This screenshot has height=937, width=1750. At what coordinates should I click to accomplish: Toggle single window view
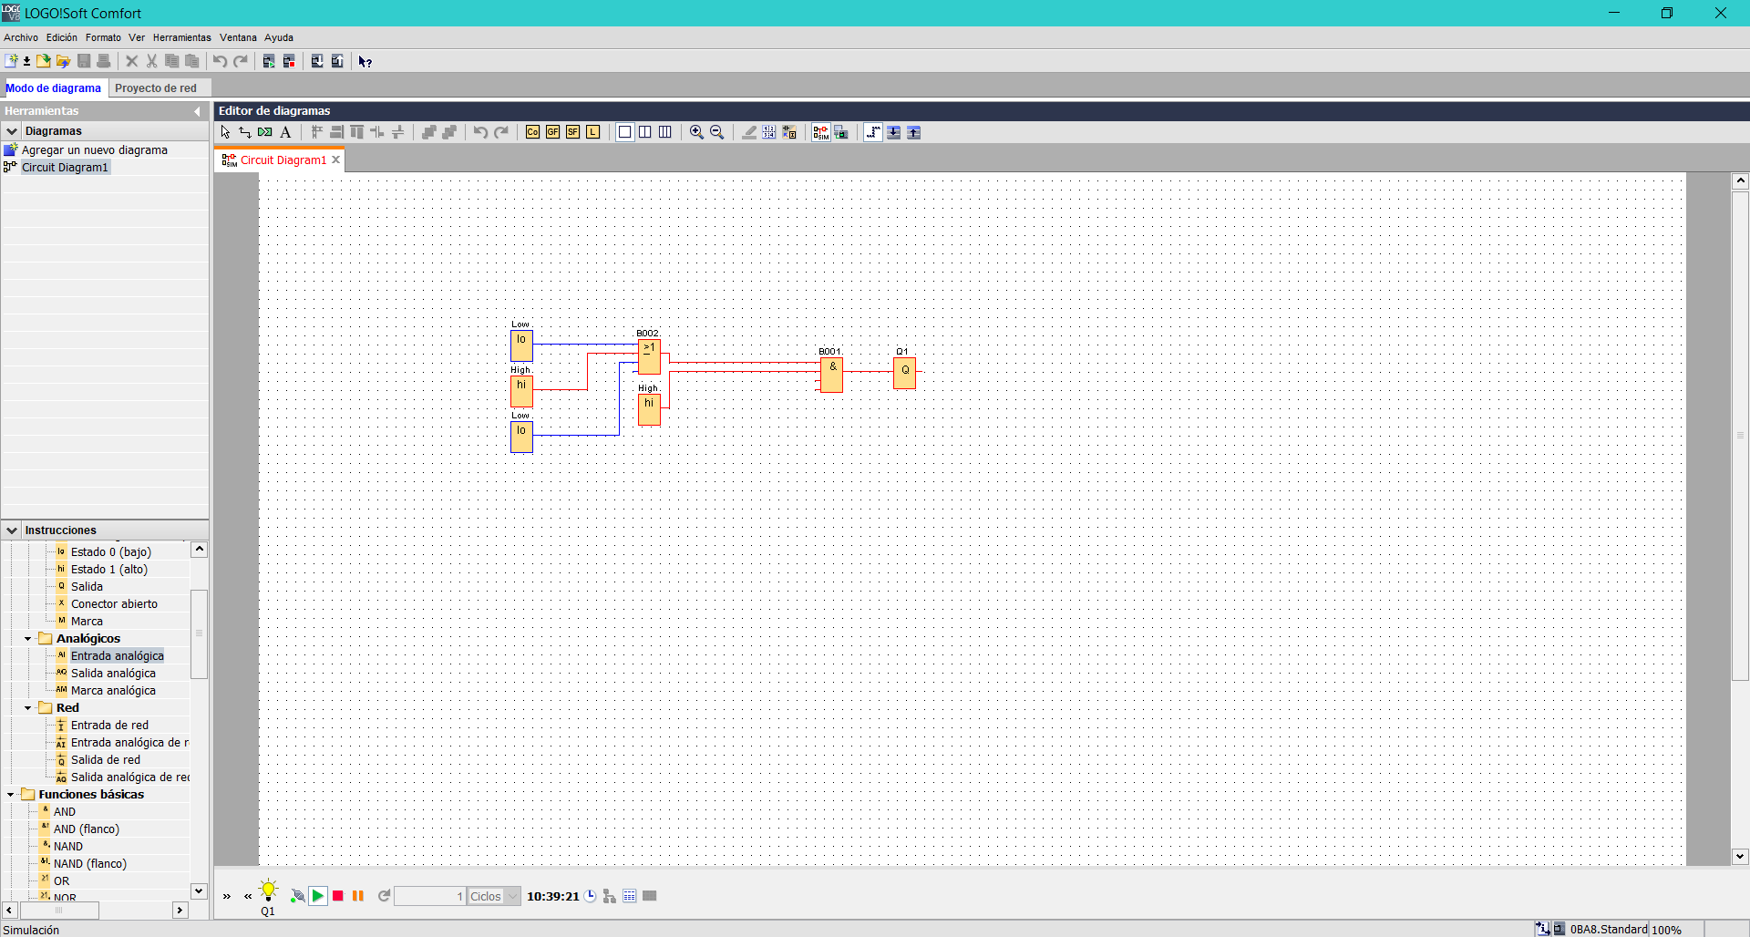(x=625, y=132)
